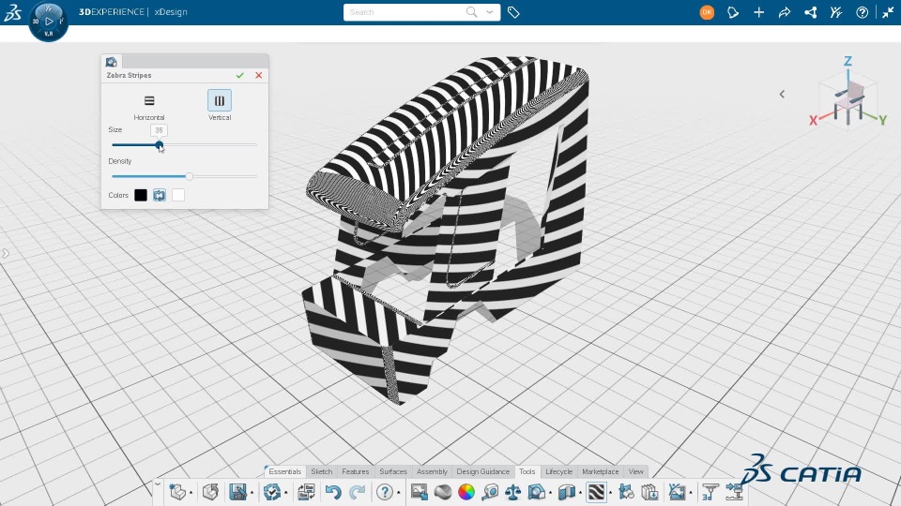Open the help question mark in top bar
The image size is (901, 506).
(x=862, y=12)
